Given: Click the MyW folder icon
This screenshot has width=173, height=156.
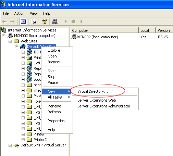Looking at the screenshot, I should pyautogui.click(x=29, y=96).
